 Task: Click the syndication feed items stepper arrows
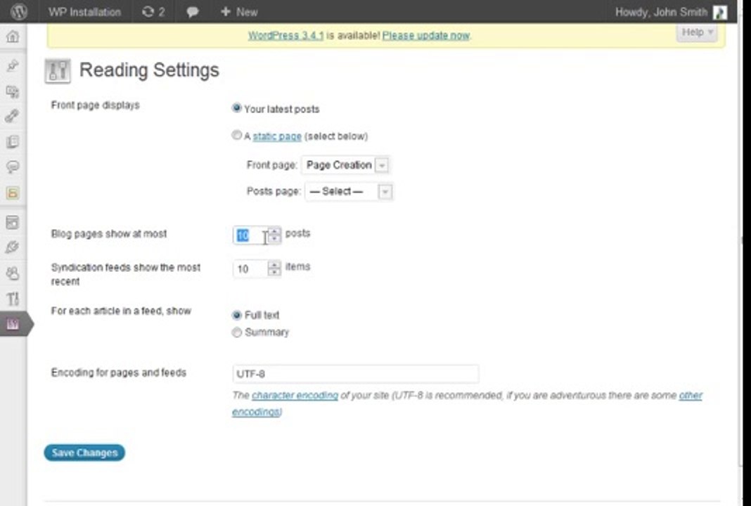(x=274, y=268)
